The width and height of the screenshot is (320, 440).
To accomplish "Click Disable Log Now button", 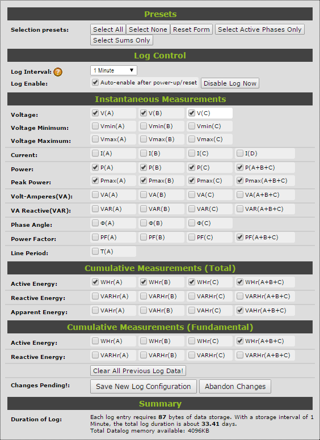I will click(x=230, y=83).
